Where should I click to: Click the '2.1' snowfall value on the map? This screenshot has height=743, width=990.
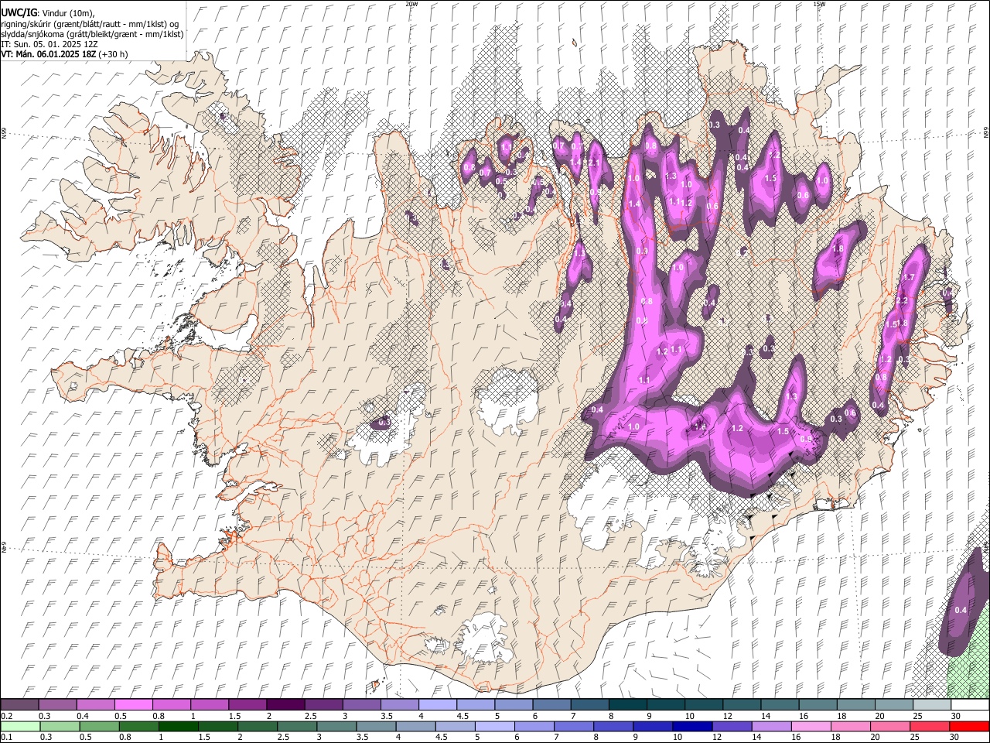pyautogui.click(x=595, y=163)
